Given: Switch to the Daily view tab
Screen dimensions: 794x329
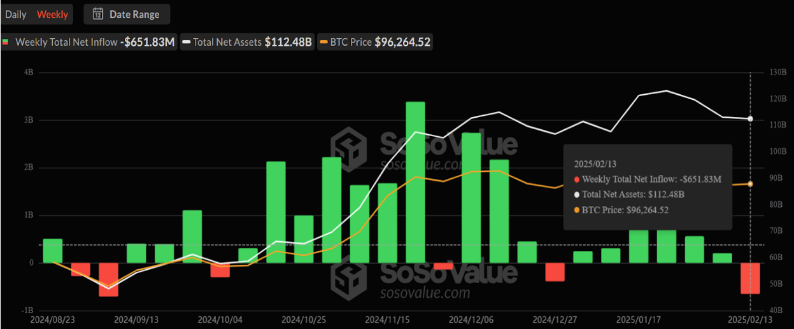Looking at the screenshot, I should 16,14.
